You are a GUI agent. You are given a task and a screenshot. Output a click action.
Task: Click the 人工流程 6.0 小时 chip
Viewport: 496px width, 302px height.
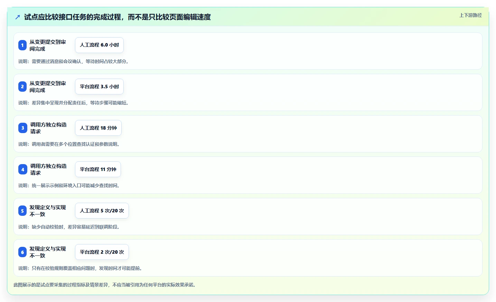click(x=99, y=45)
